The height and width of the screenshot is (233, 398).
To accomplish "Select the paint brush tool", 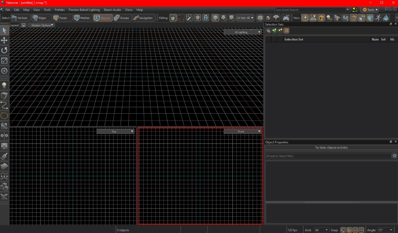I will (4, 156).
